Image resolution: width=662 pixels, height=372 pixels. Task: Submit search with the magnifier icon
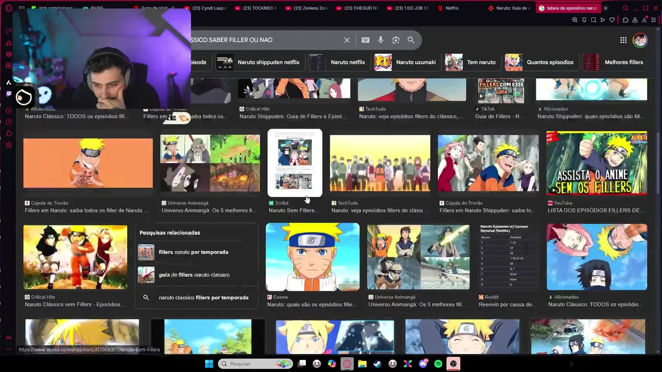click(x=411, y=40)
